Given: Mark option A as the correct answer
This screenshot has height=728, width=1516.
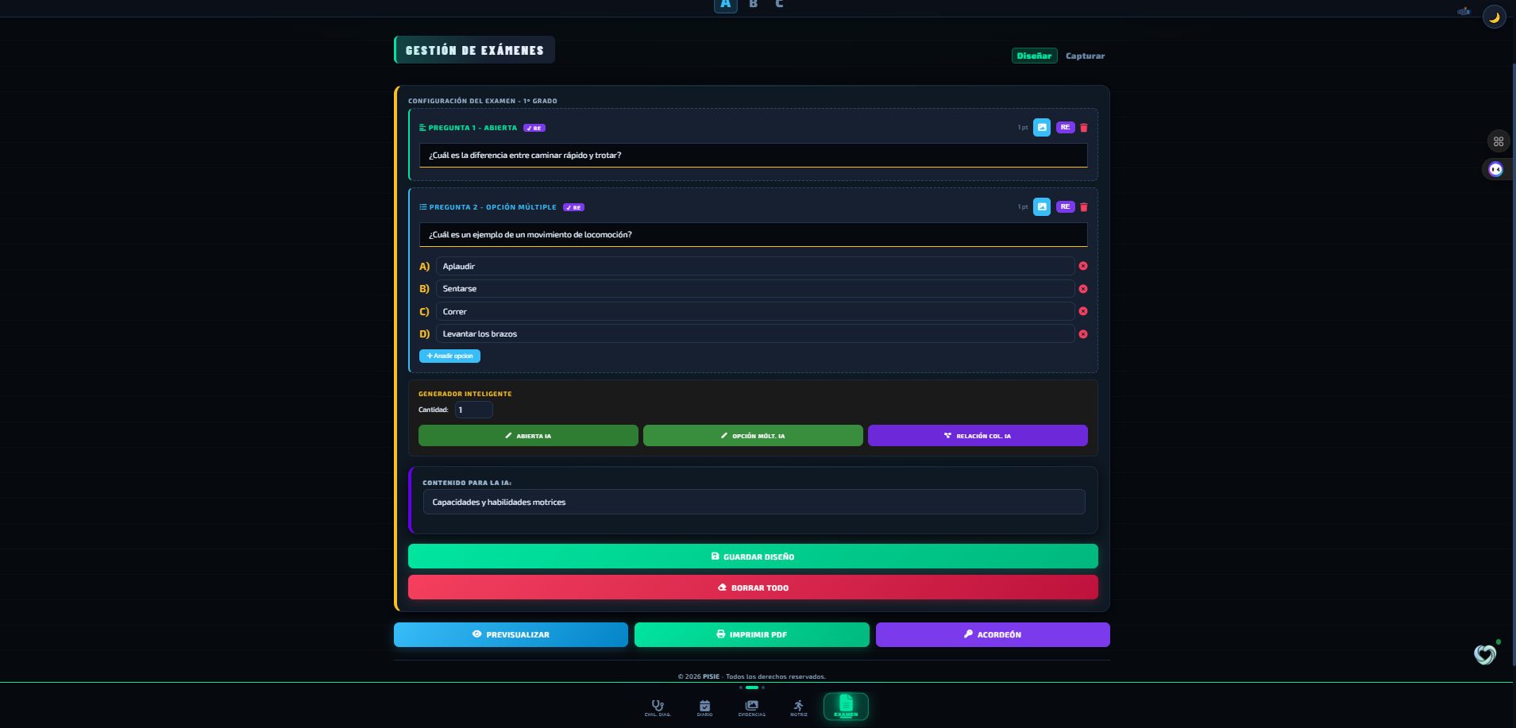Looking at the screenshot, I should [x=424, y=266].
